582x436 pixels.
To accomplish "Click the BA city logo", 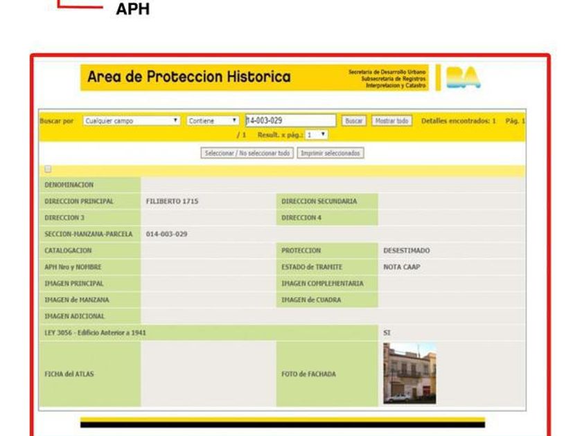I will tap(461, 78).
